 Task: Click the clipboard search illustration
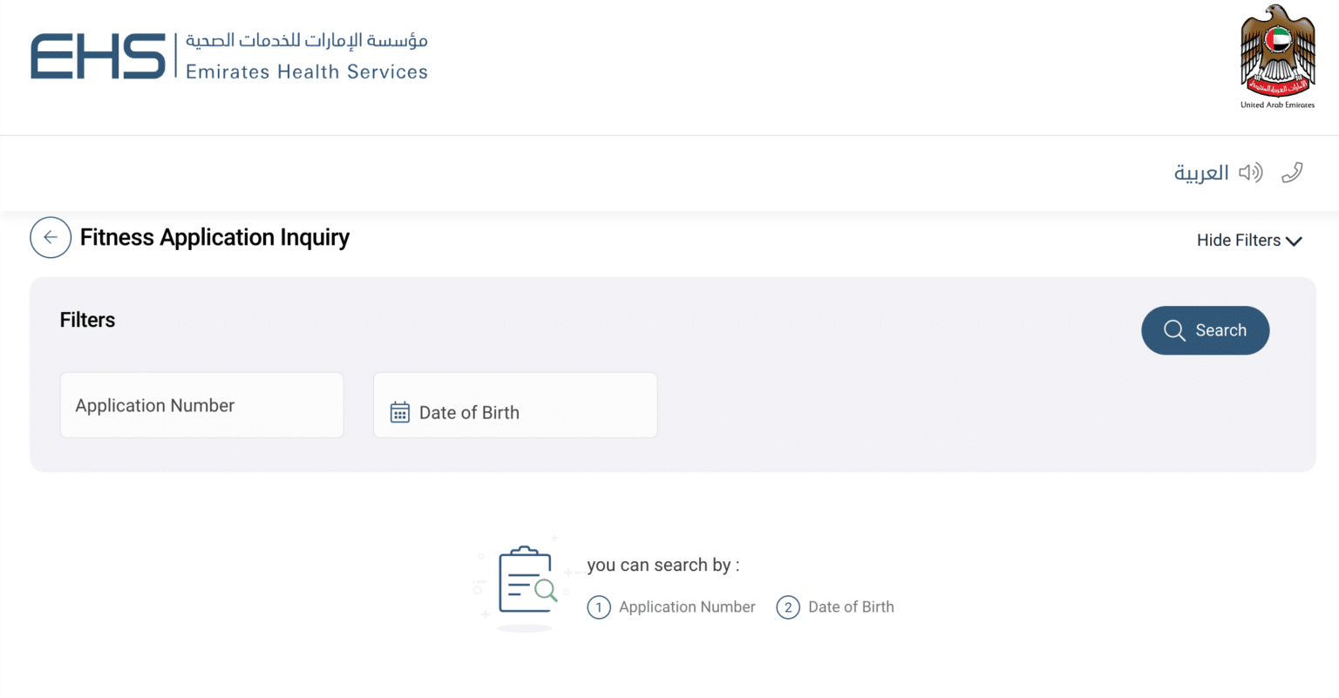point(526,582)
